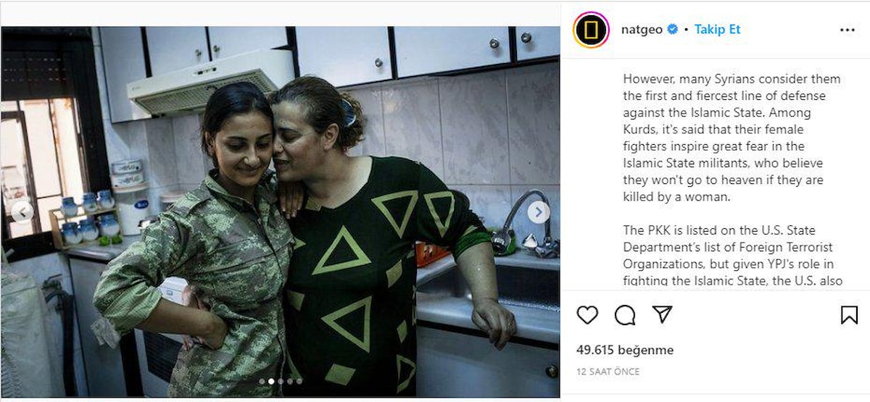The height and width of the screenshot is (402, 870).
Task: Click the caption paragraph about the PKK
Action: click(733, 256)
